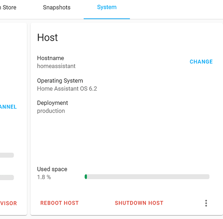Click CHANGE next to Hostname
The image size is (223, 219).
tap(201, 62)
